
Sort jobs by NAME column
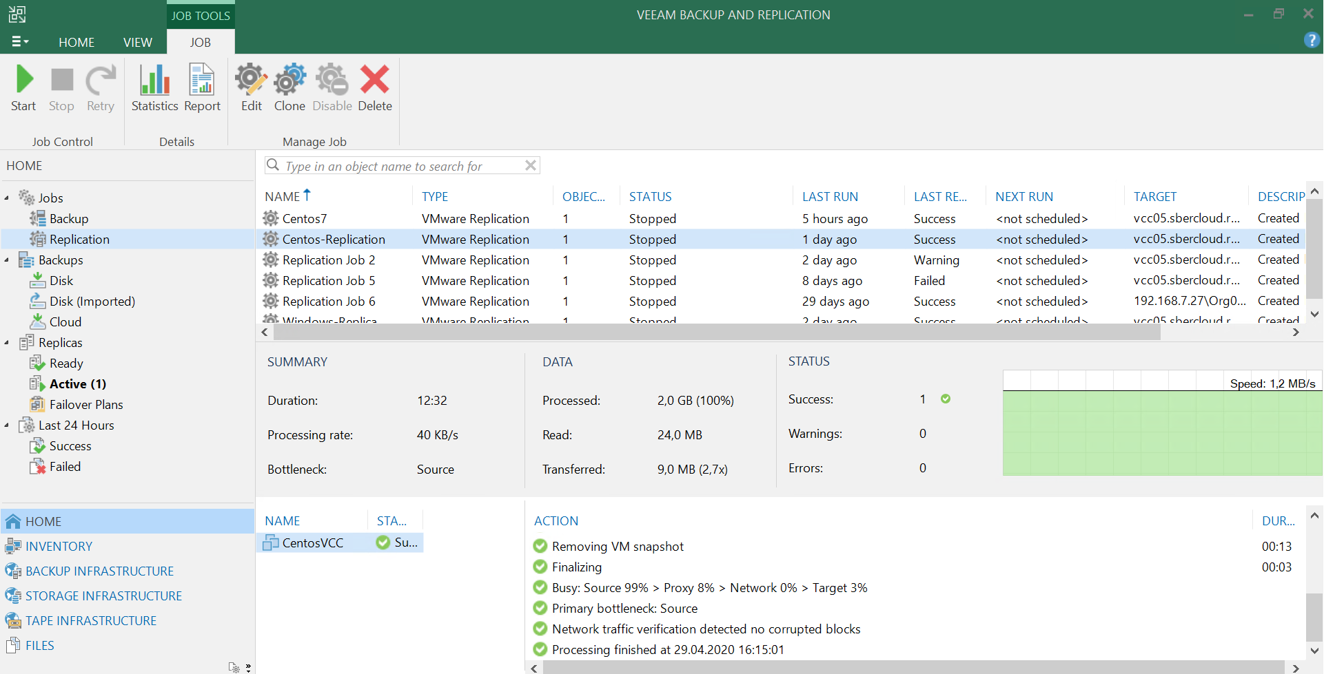(x=283, y=197)
